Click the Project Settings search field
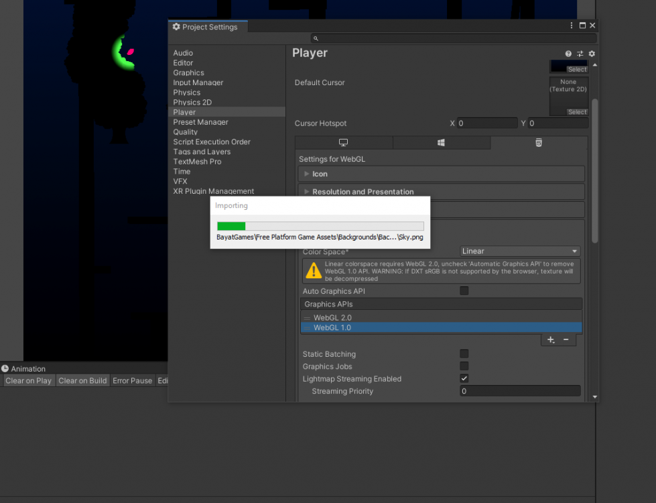The height and width of the screenshot is (503, 656). [x=453, y=39]
